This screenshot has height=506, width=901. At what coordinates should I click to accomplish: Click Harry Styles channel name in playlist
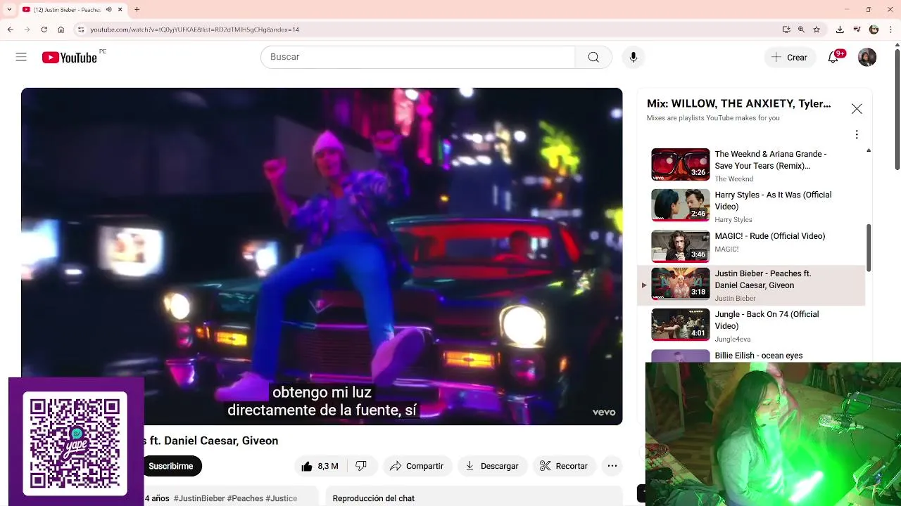click(733, 220)
